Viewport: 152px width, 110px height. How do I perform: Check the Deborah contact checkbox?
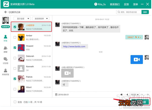pos(15,58)
